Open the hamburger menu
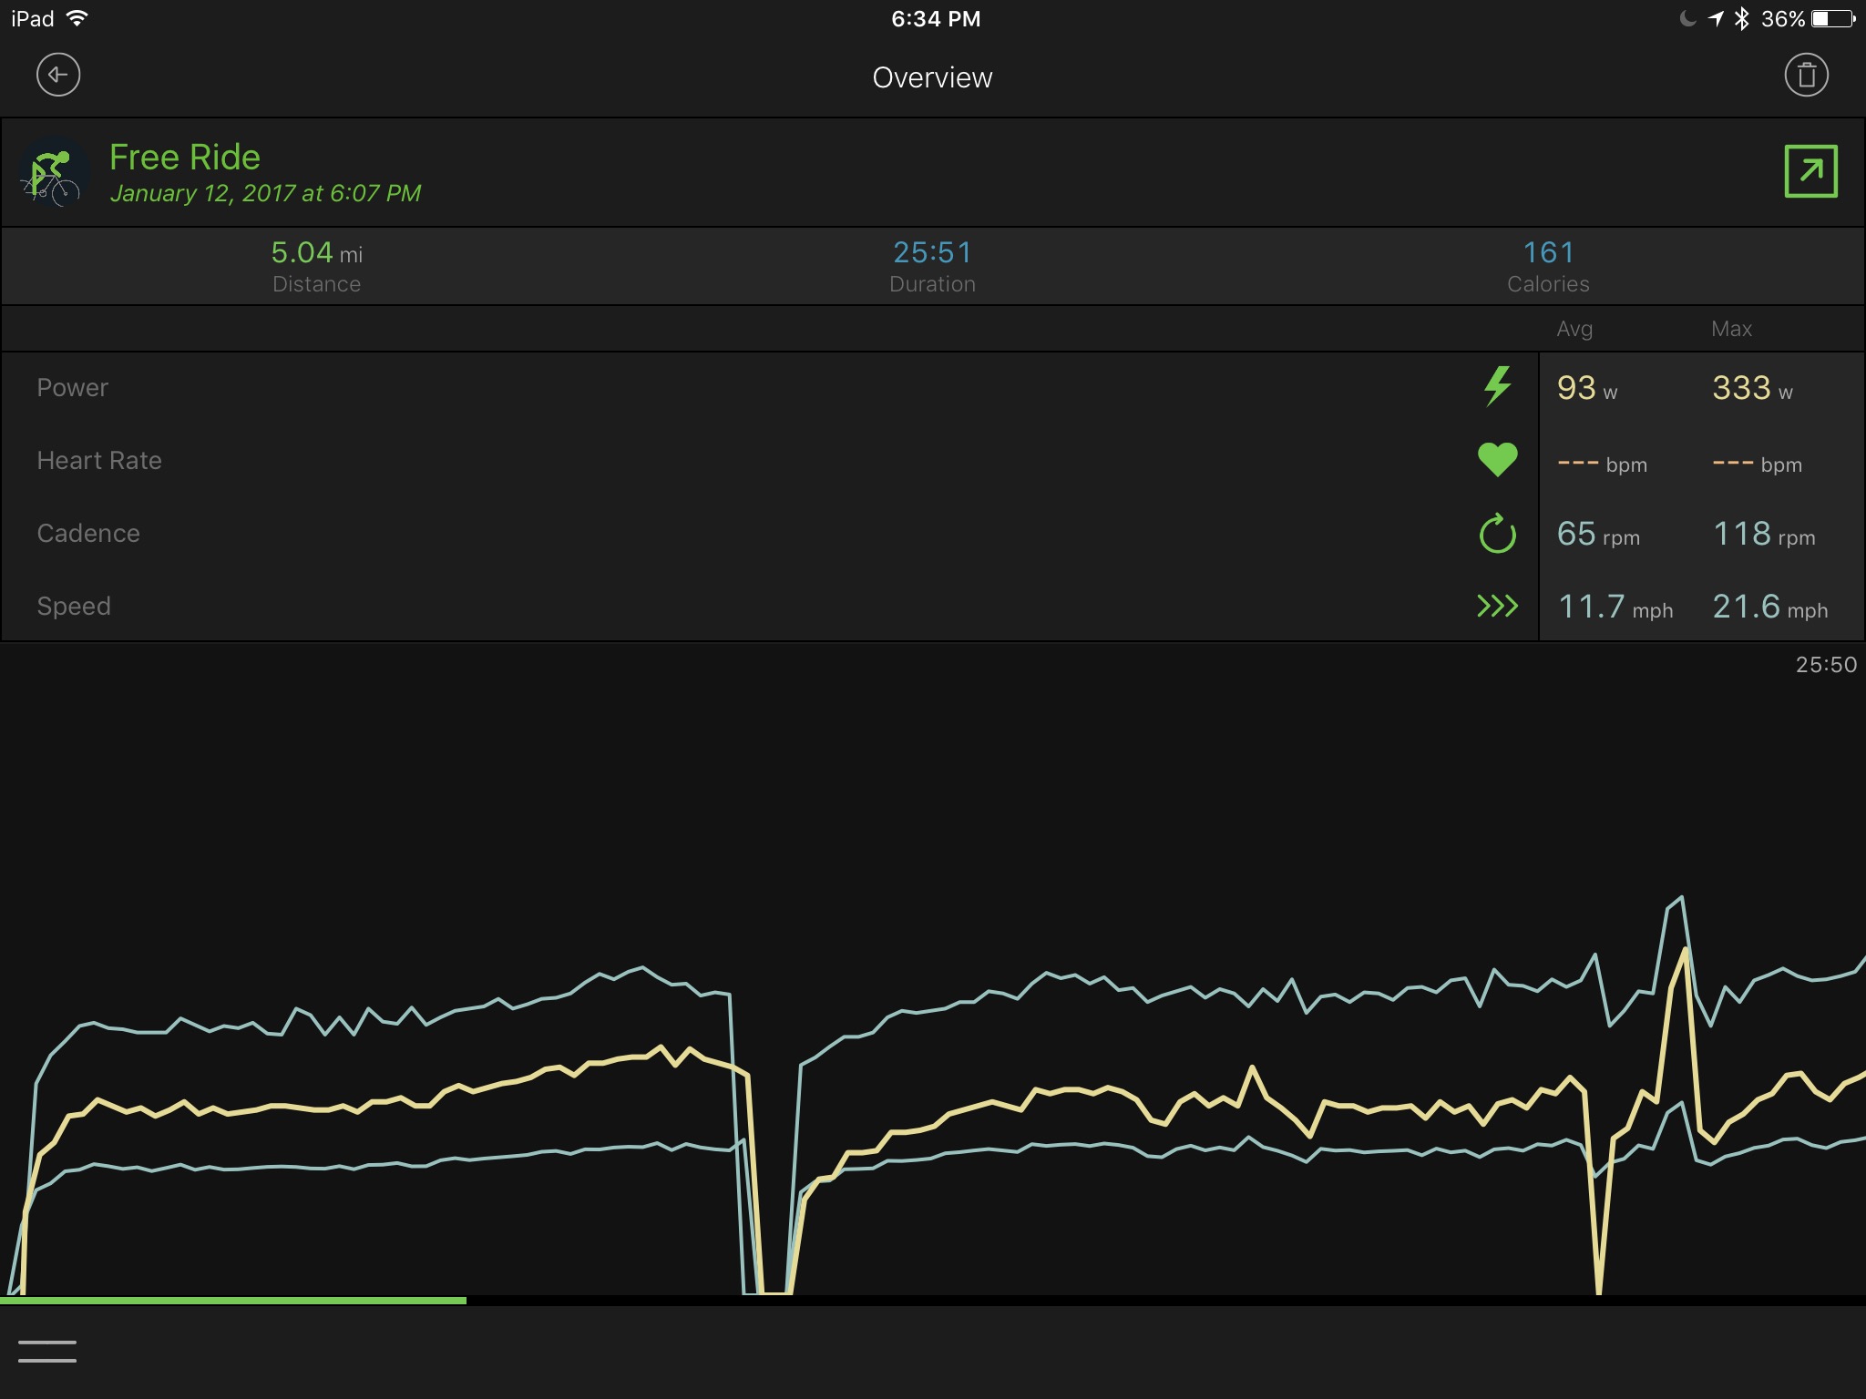The width and height of the screenshot is (1866, 1399). [47, 1351]
